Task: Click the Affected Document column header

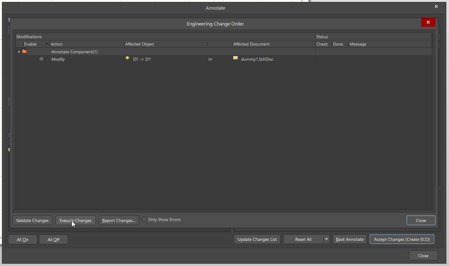Action: tap(251, 44)
